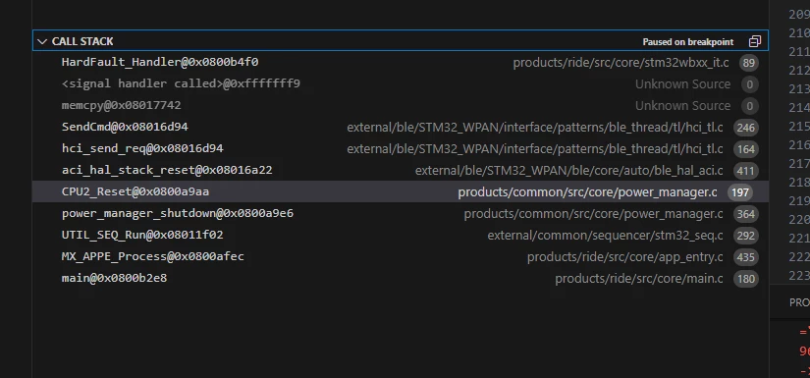Image resolution: width=810 pixels, height=378 pixels.
Task: Click editor line number 215
Action: tap(798, 127)
